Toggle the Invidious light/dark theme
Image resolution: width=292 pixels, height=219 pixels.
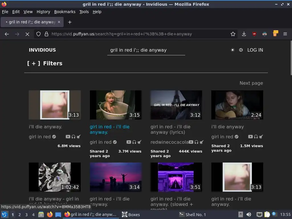point(232,50)
